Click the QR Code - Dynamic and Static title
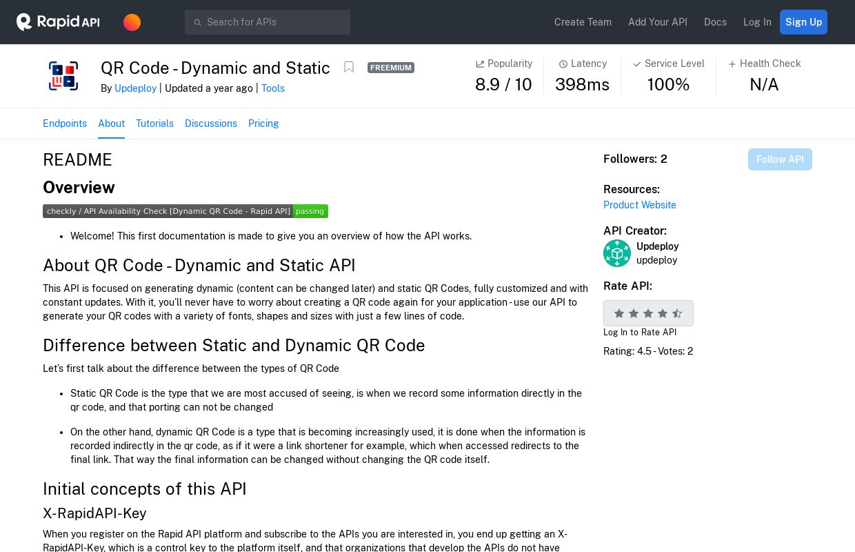 [x=215, y=68]
